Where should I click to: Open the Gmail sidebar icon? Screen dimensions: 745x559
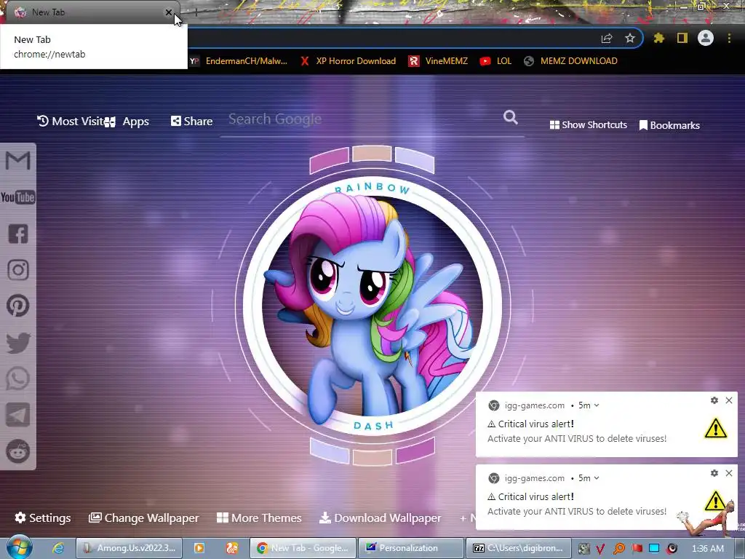[18, 161]
